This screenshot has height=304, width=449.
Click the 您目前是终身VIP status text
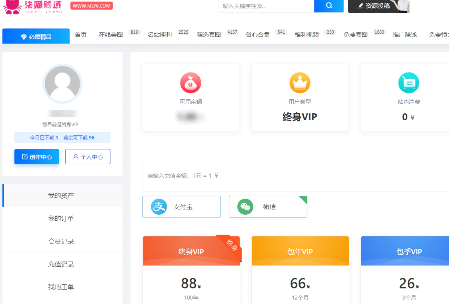(60, 124)
